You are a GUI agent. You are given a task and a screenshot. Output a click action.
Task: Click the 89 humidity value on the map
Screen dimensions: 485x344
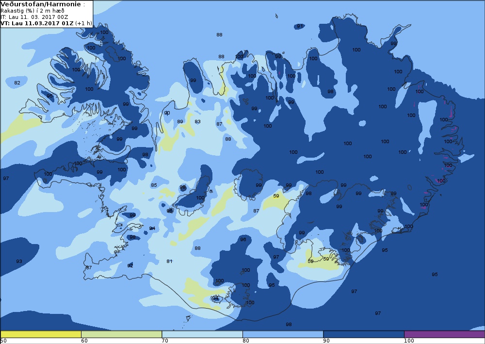pyautogui.click(x=180, y=122)
